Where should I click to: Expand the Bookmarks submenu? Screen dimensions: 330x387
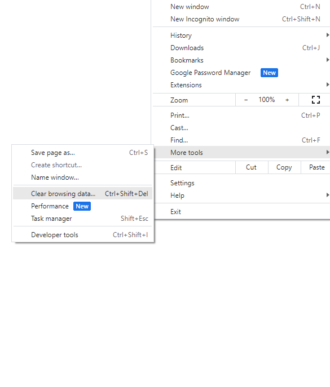pyautogui.click(x=241, y=60)
